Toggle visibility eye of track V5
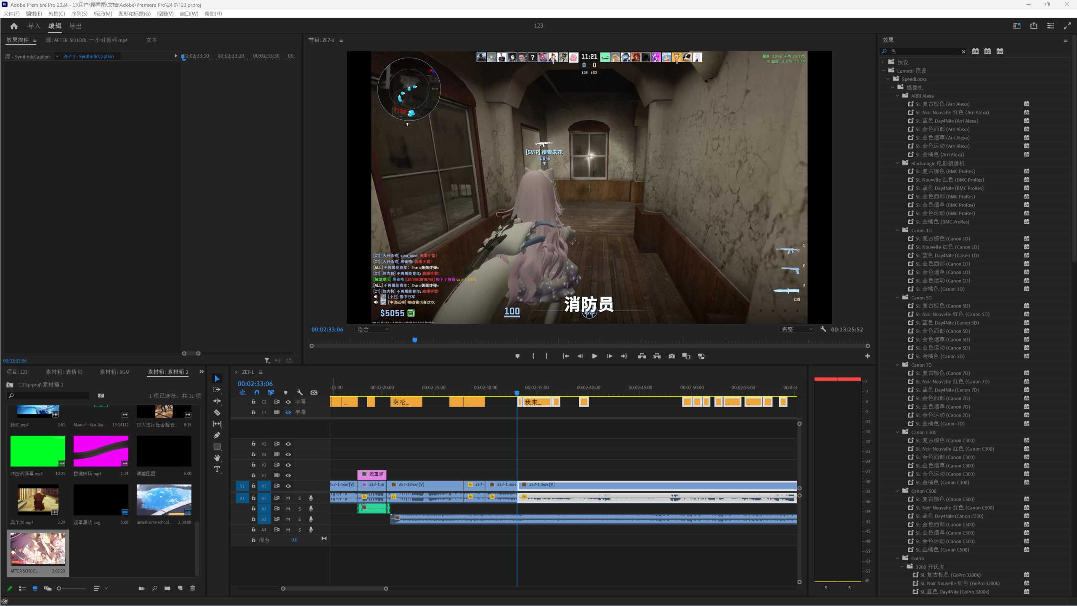This screenshot has width=1077, height=606. point(288,444)
